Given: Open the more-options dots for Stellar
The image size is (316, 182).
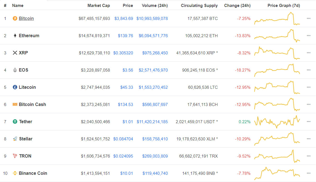Looking at the screenshot, I should (308, 139).
